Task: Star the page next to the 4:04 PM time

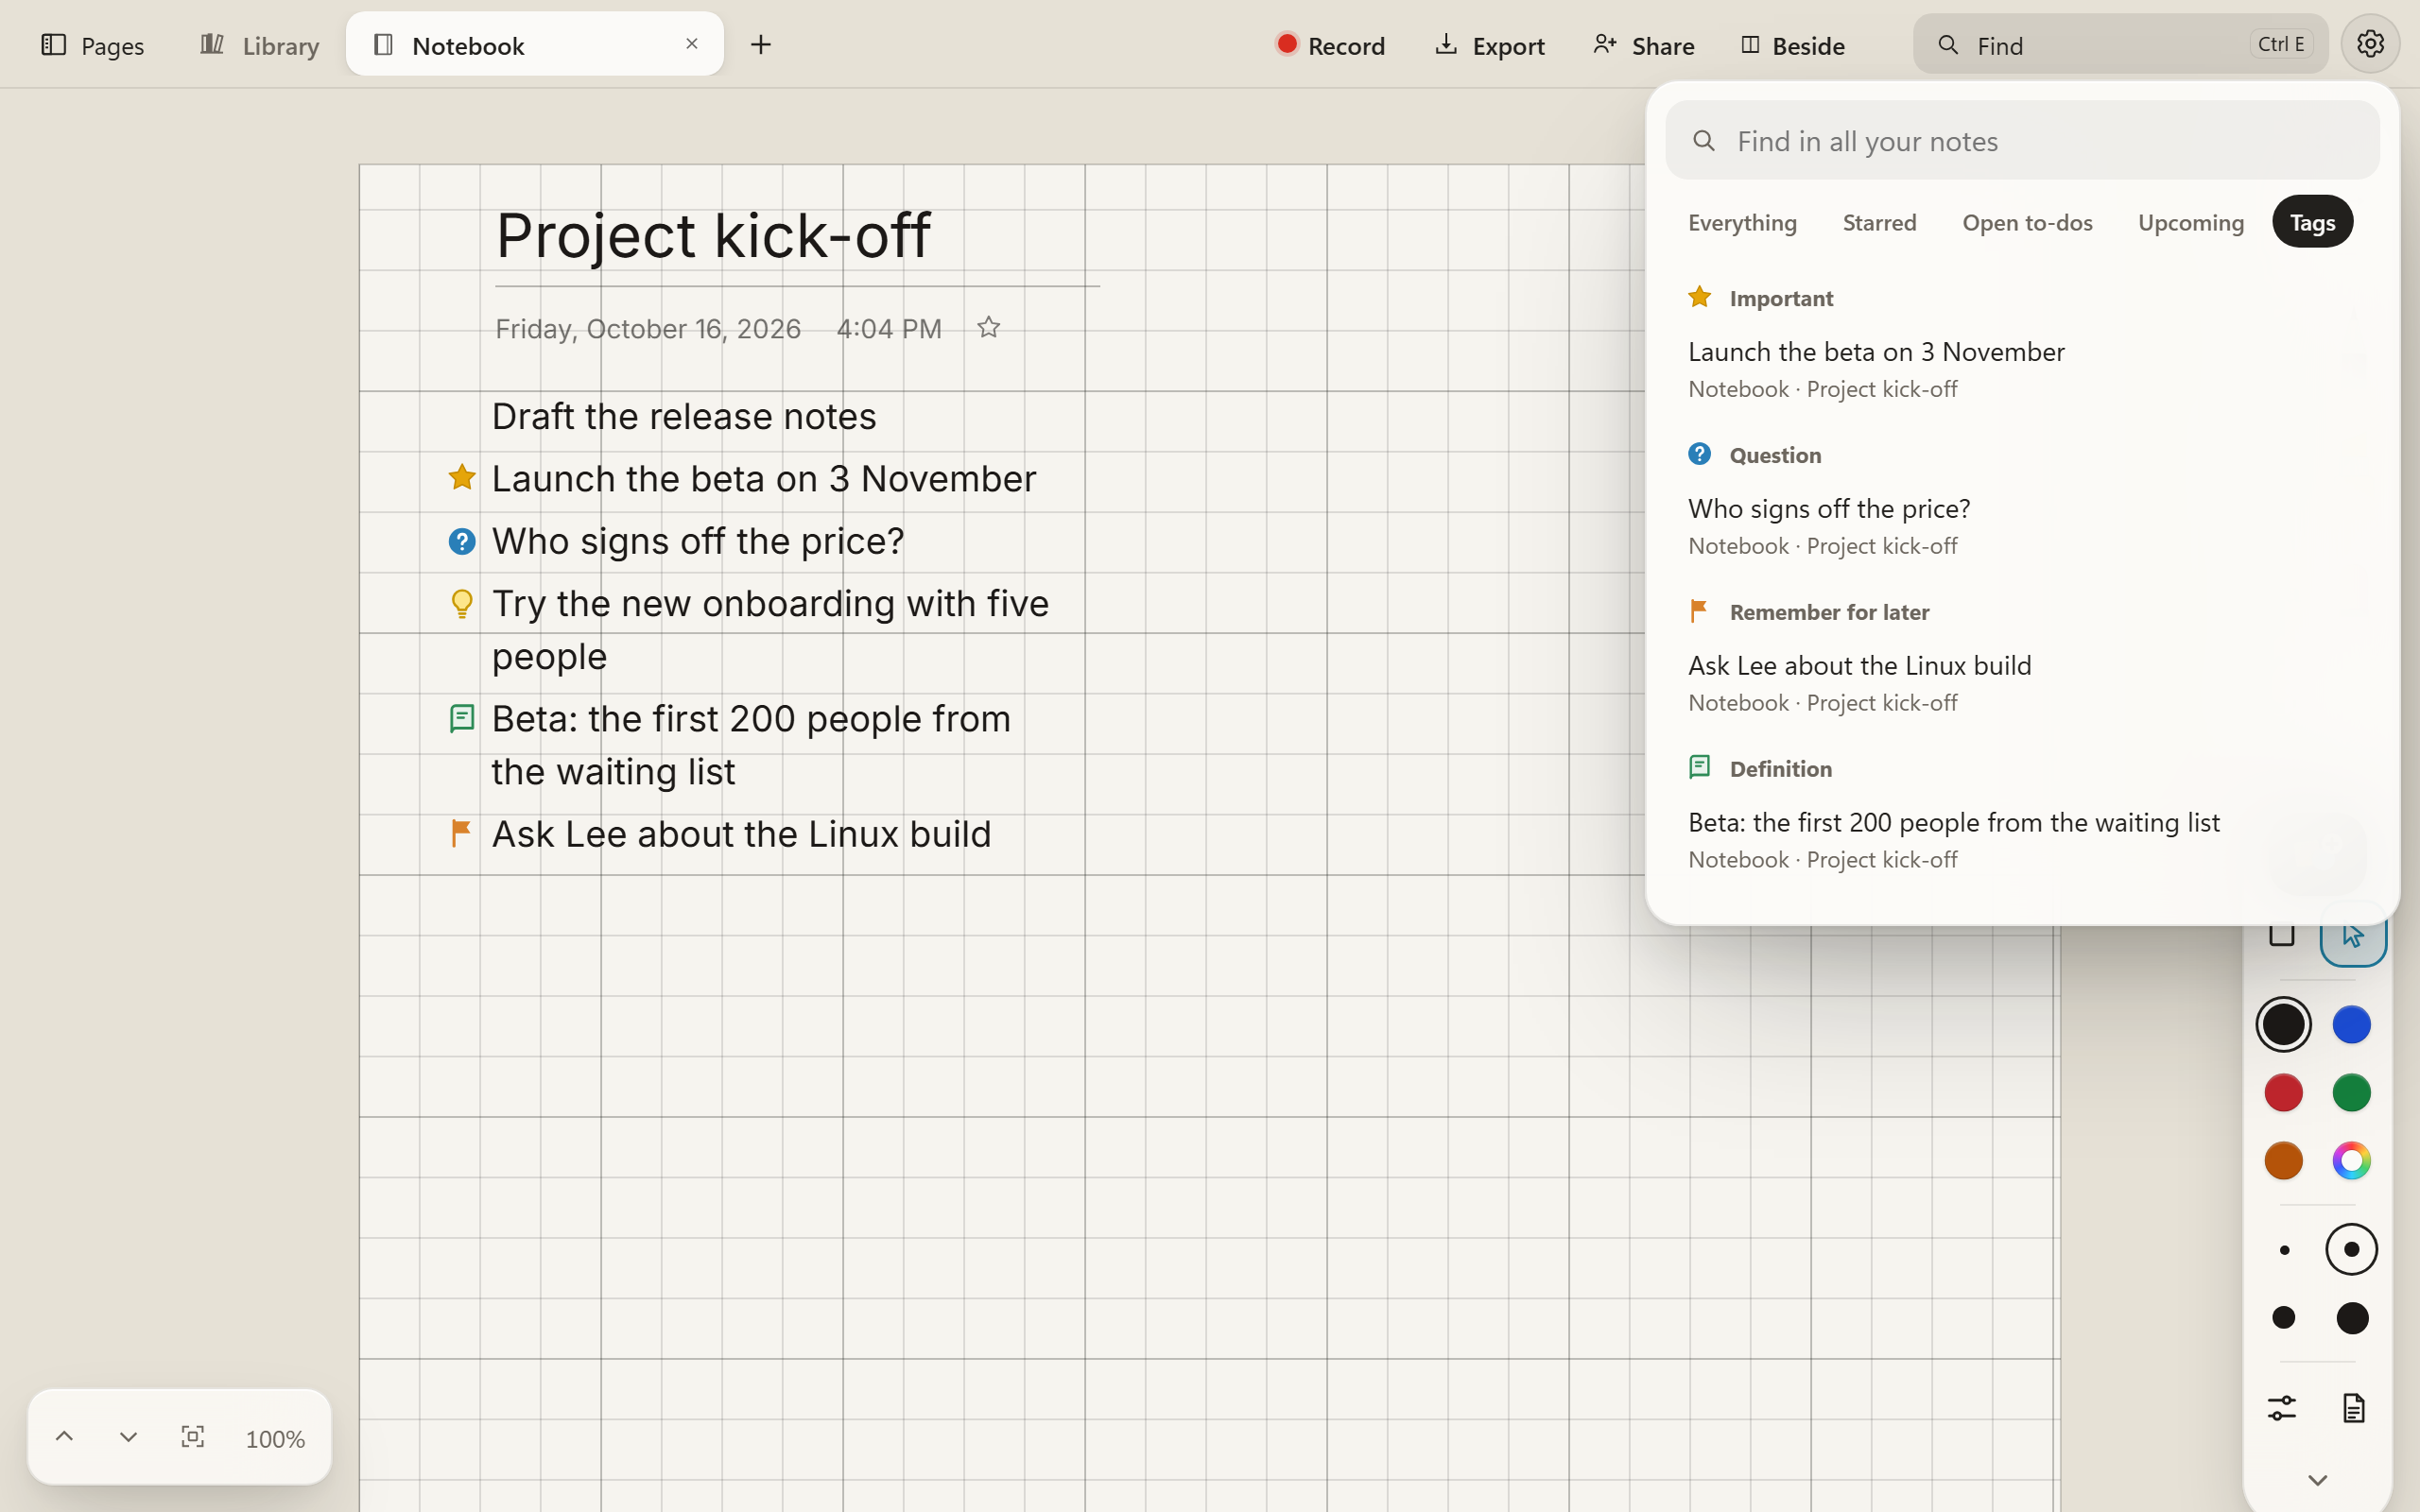Action: coord(988,327)
